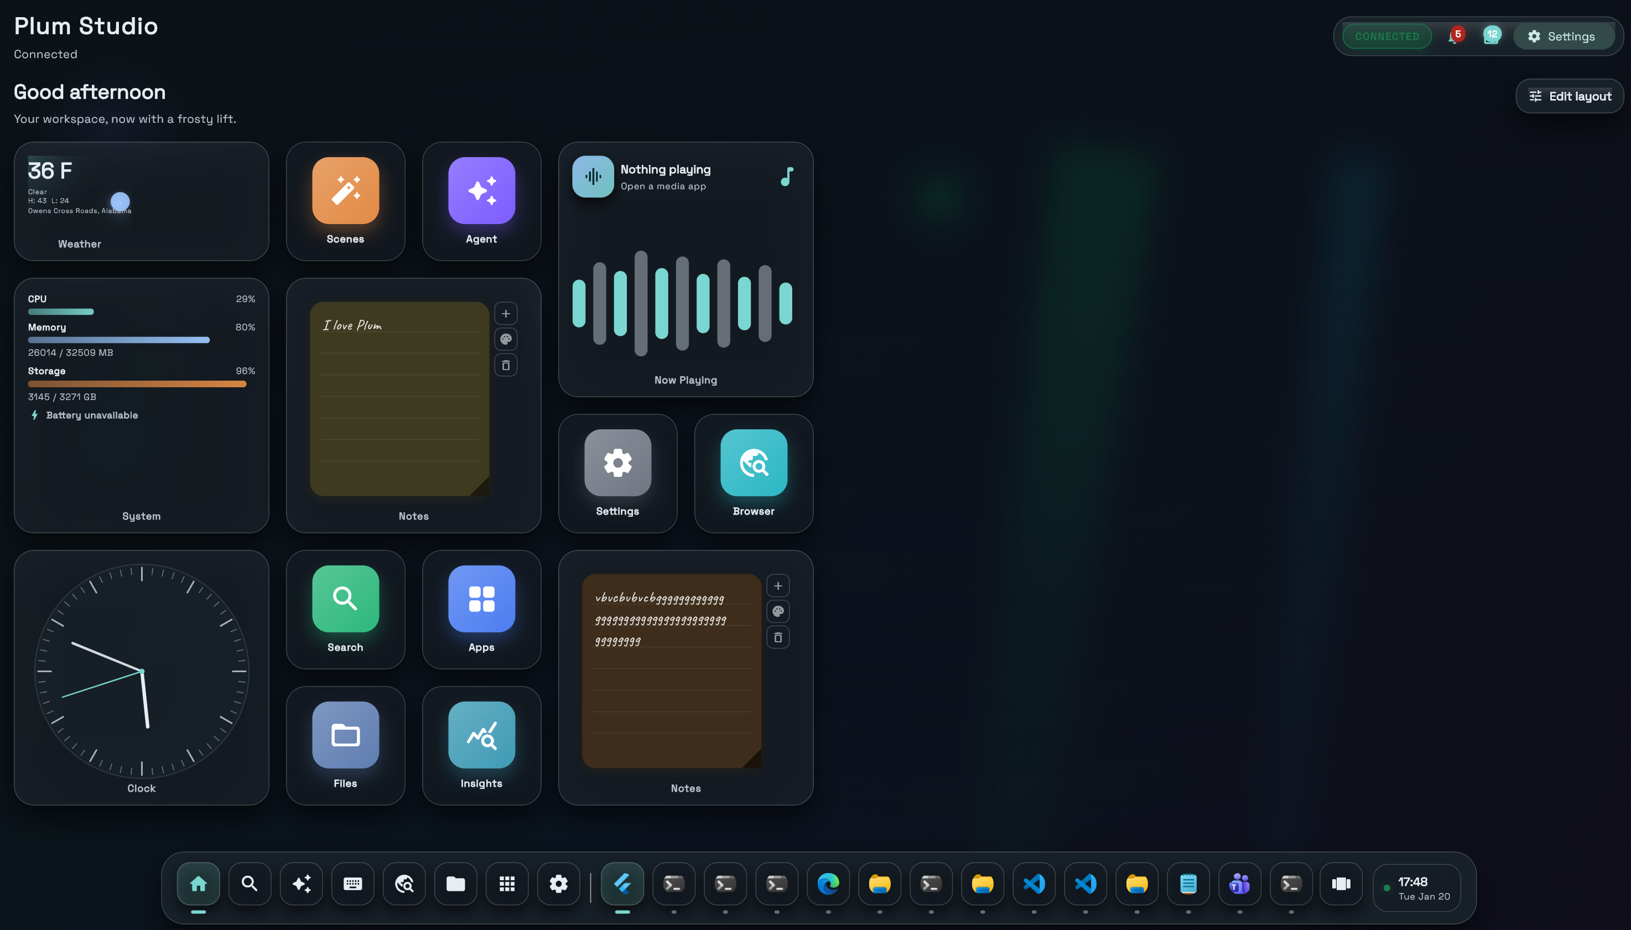Click the music note on Now Playing
Screen dimensions: 1631x930
tap(787, 177)
